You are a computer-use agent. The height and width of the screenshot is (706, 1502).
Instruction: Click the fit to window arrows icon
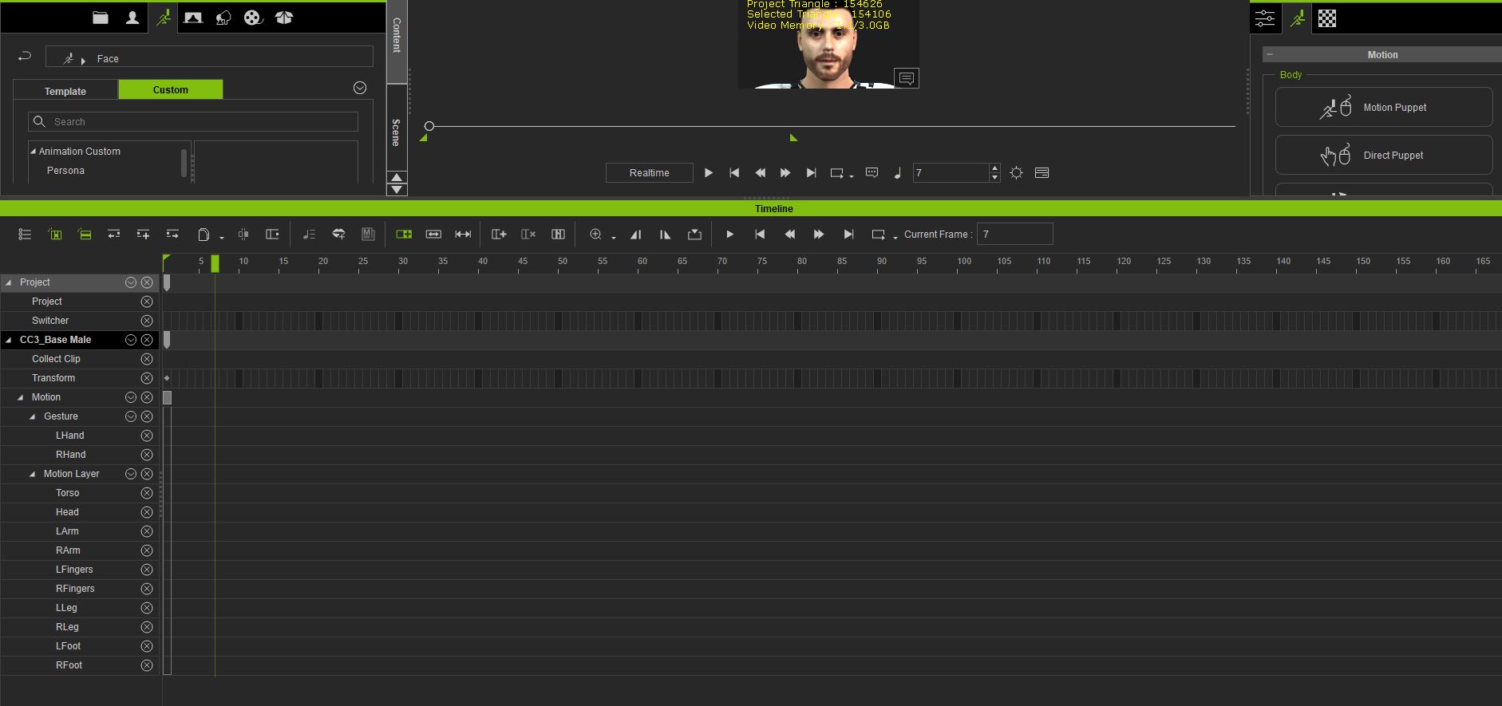tap(463, 235)
